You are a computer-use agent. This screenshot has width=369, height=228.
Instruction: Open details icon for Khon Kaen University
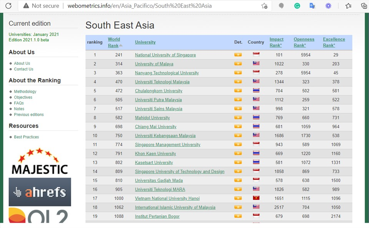coord(238,153)
